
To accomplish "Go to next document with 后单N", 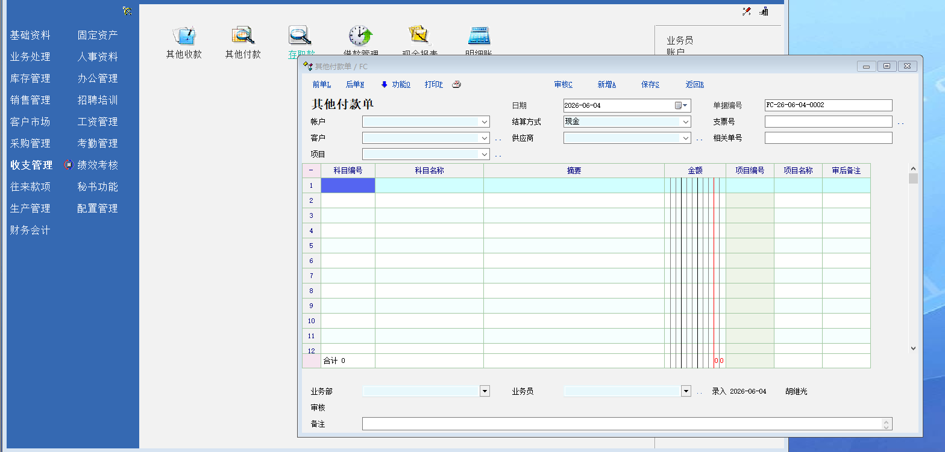I will point(355,85).
